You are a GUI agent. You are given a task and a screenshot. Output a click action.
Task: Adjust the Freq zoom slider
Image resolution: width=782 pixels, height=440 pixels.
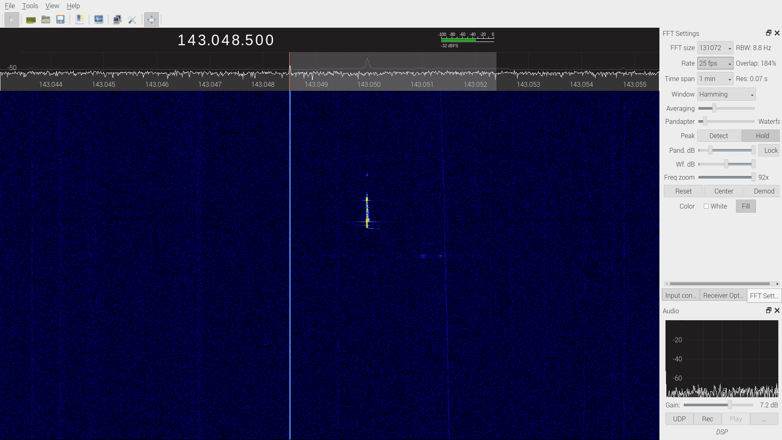tap(727, 177)
